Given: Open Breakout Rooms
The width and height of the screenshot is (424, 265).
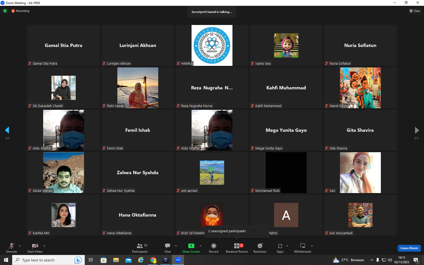Looking at the screenshot, I should tap(237, 248).
